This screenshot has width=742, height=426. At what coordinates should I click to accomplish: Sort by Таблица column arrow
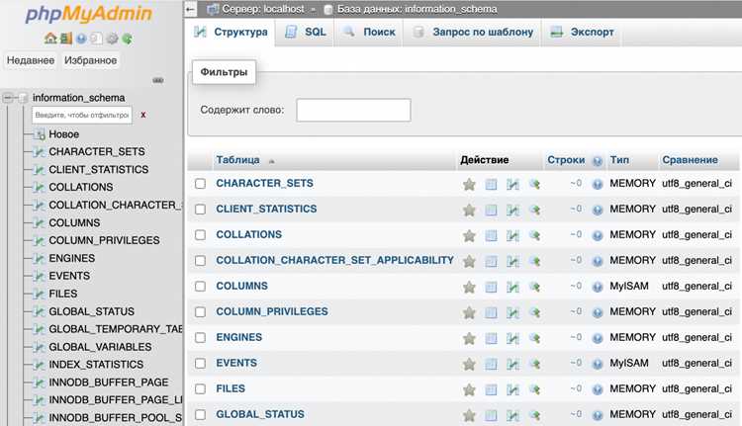pos(272,161)
